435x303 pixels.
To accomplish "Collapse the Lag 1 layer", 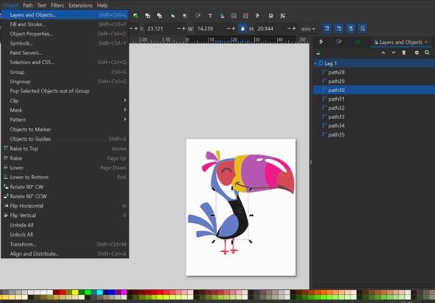I will (x=315, y=63).
